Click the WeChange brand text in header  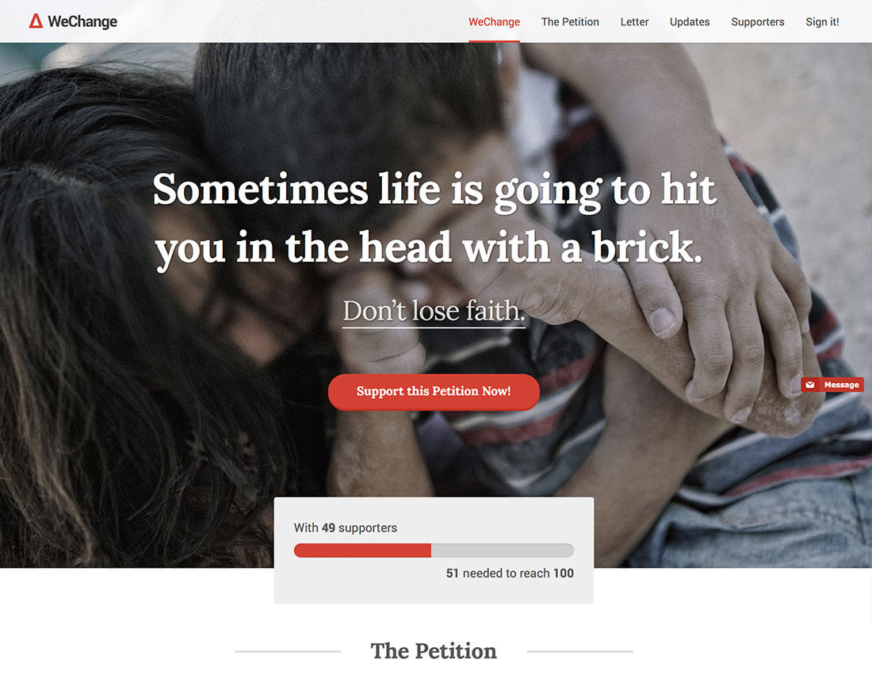(x=82, y=21)
